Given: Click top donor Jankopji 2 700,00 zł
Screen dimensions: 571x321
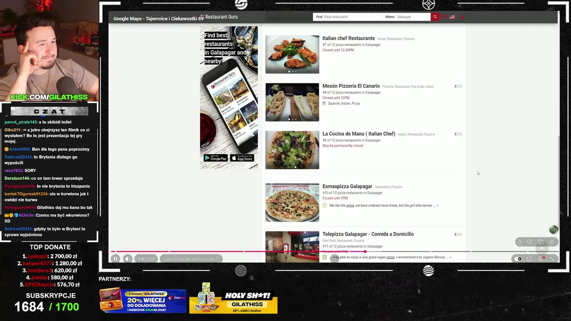Looking at the screenshot, I should point(49,256).
